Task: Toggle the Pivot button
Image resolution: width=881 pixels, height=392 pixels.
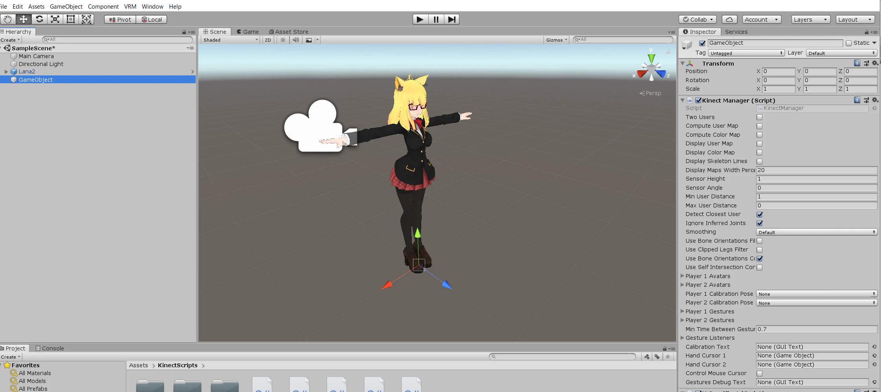Action: point(120,20)
